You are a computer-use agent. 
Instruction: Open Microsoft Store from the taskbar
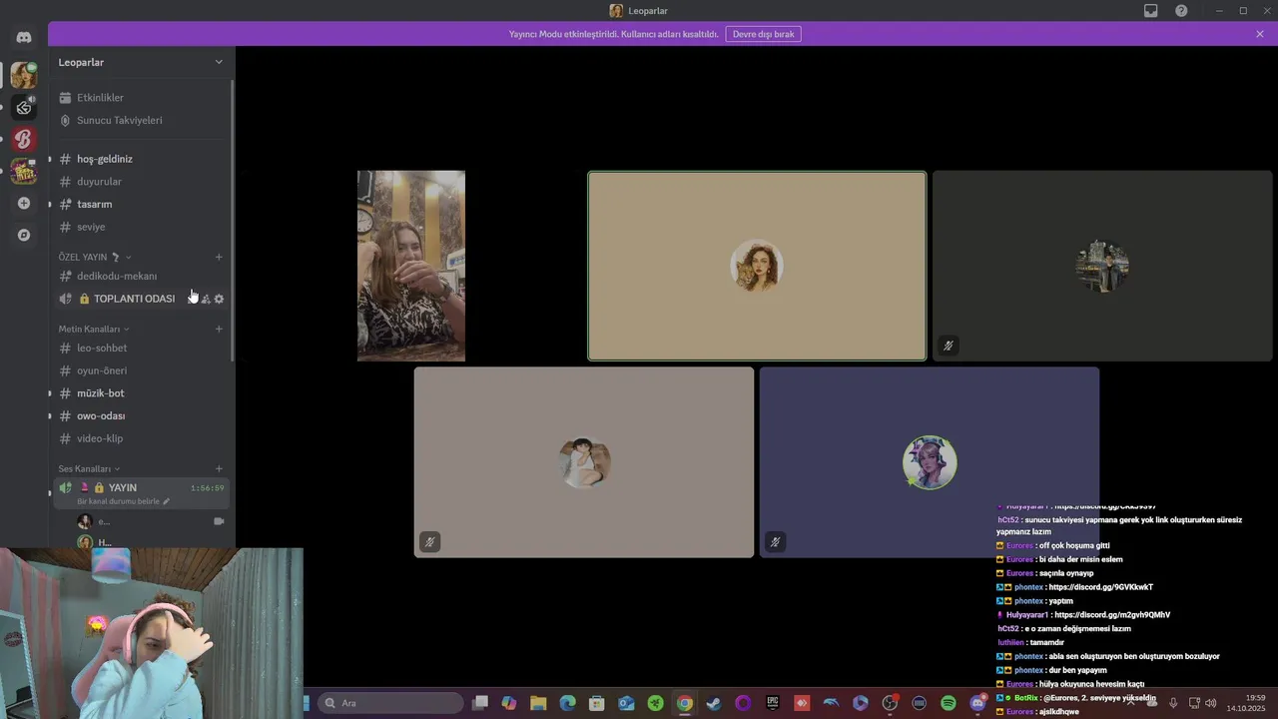(597, 703)
